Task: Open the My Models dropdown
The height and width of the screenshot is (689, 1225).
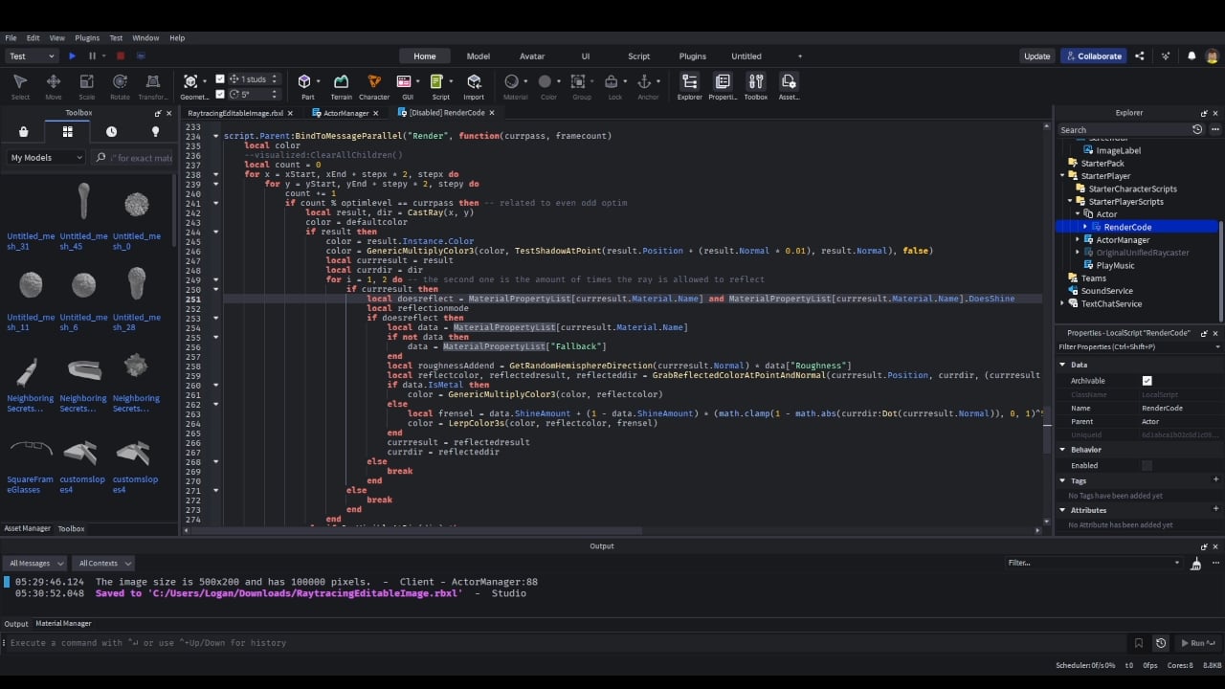Action: tap(46, 158)
